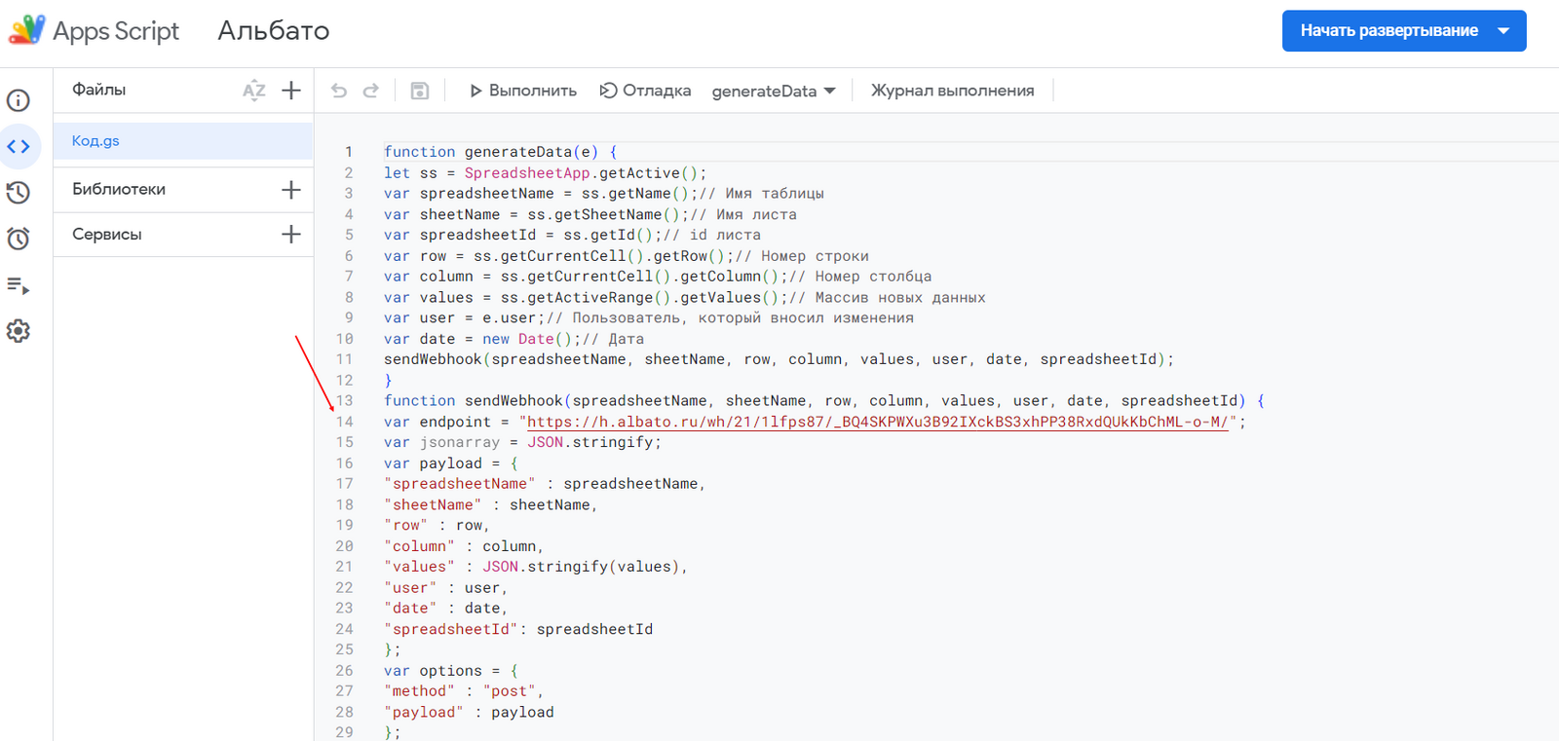Image resolution: width=1559 pixels, height=741 pixels.
Task: Click the Undo arrow in toolbar
Action: pyautogui.click(x=339, y=91)
